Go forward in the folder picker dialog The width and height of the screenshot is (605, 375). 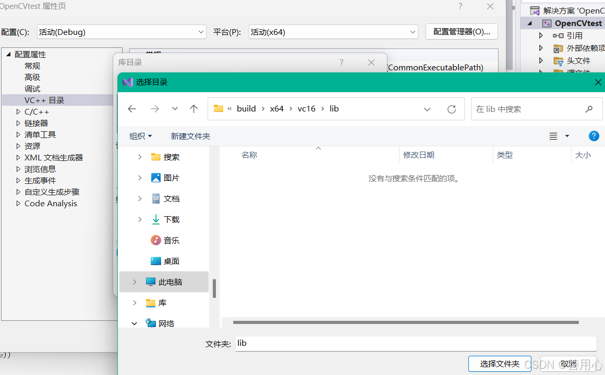[x=155, y=109]
